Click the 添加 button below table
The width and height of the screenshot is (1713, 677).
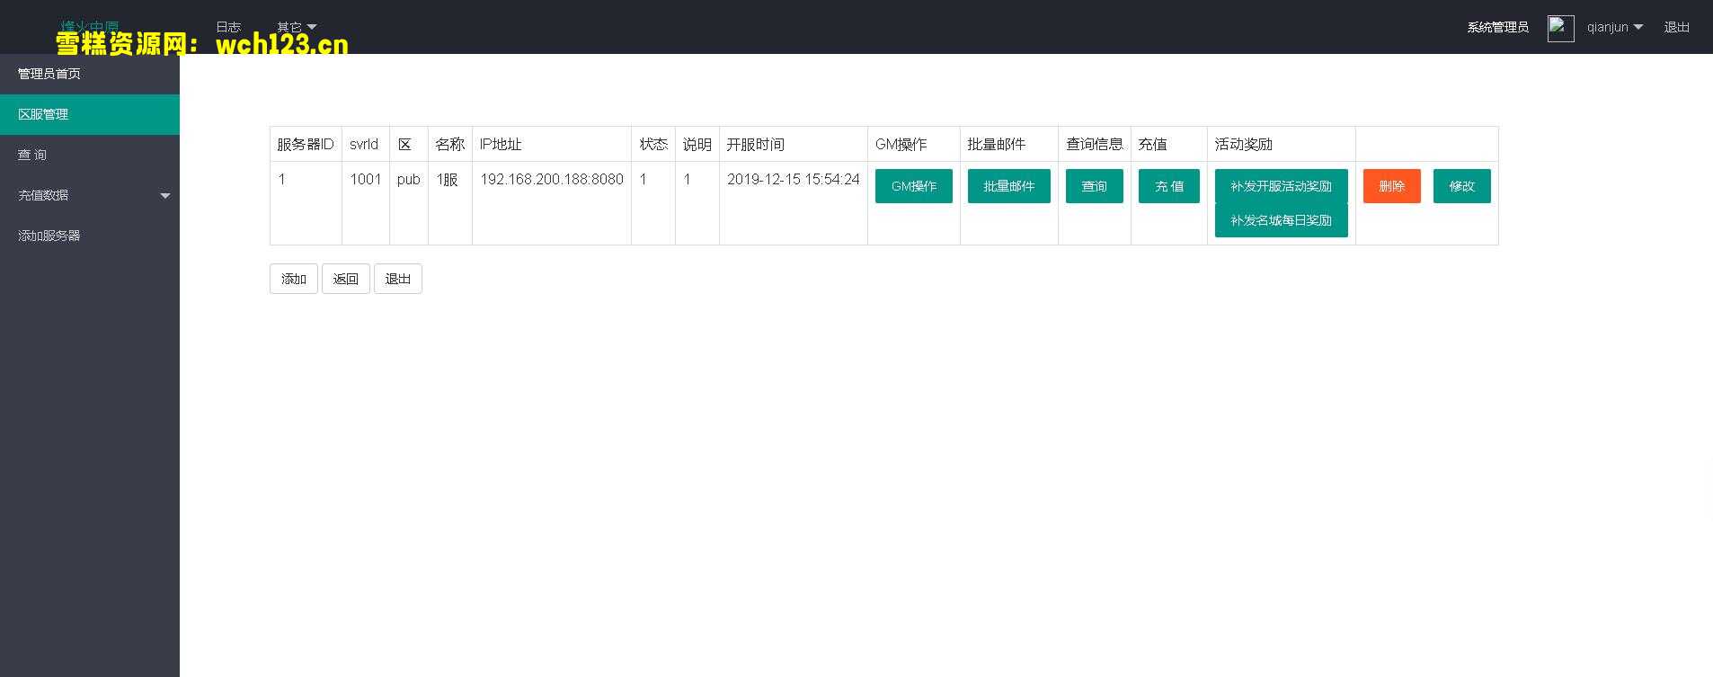[x=293, y=279]
